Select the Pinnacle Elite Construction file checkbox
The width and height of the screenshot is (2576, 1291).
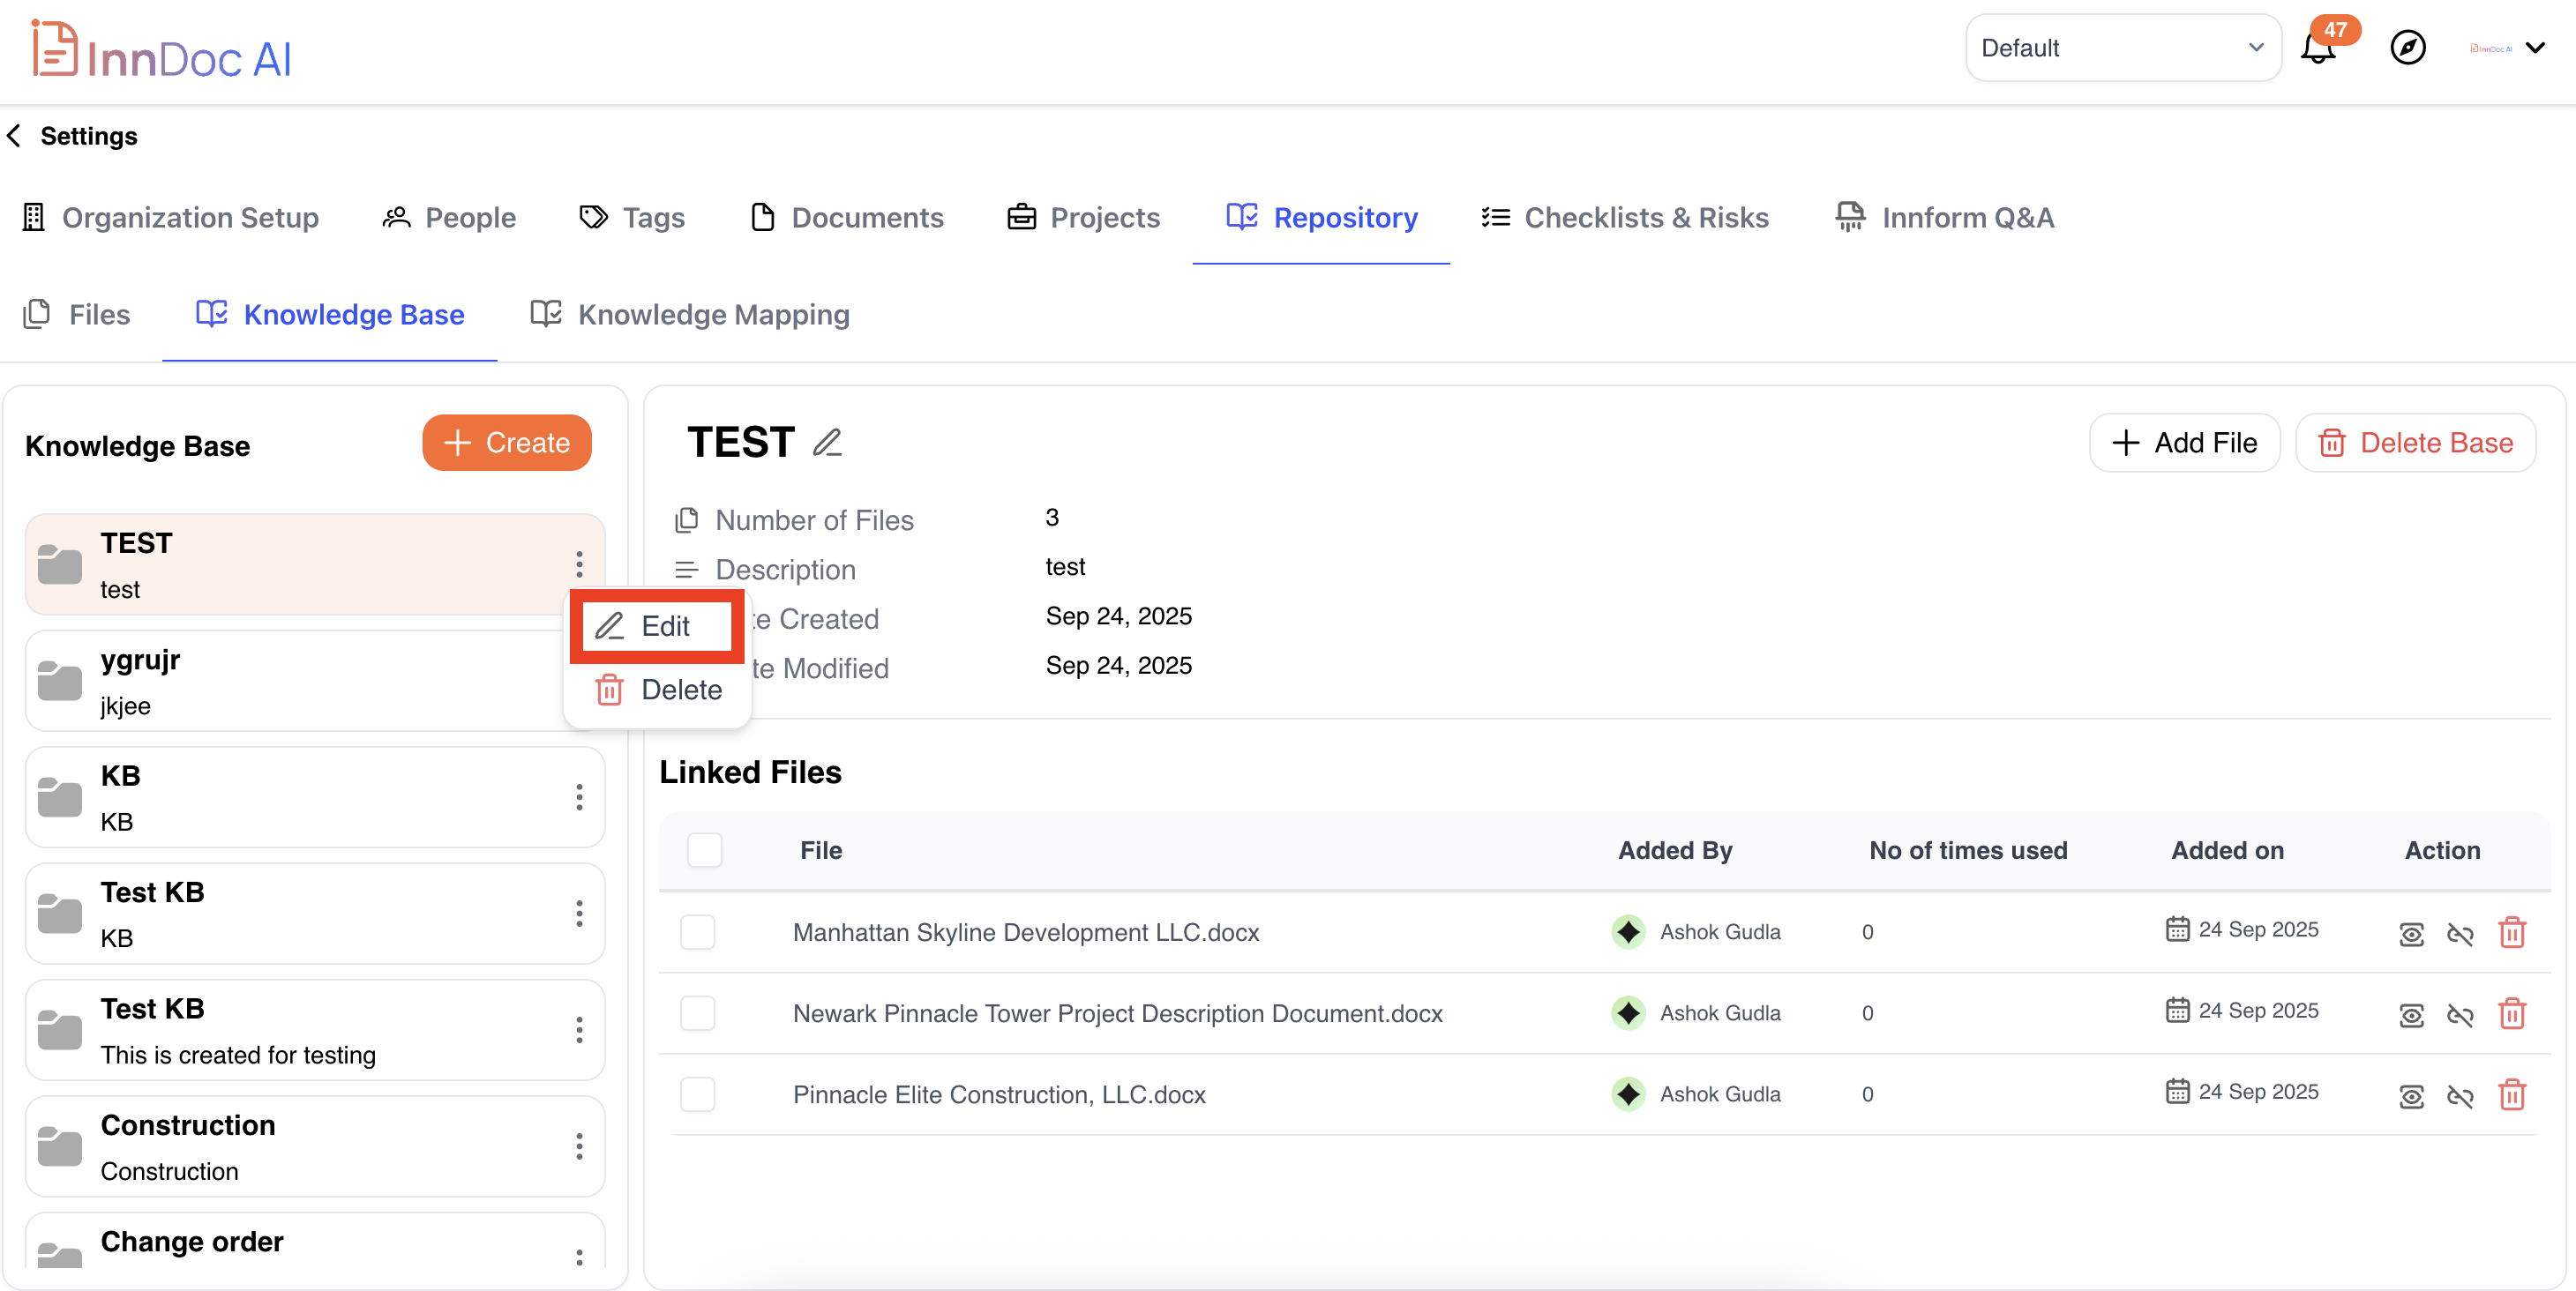point(697,1095)
